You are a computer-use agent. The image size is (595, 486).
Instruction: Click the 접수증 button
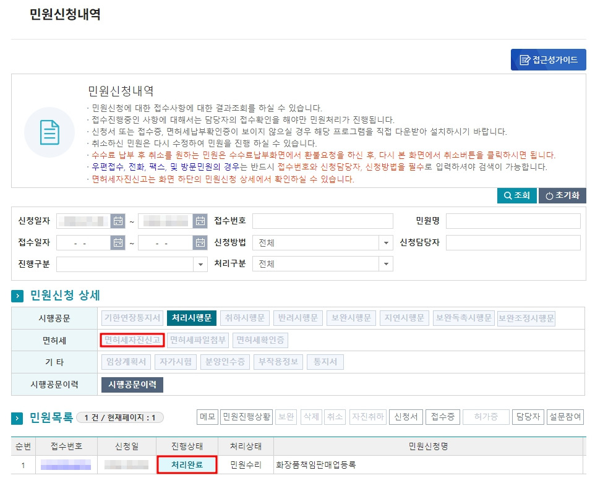point(443,417)
